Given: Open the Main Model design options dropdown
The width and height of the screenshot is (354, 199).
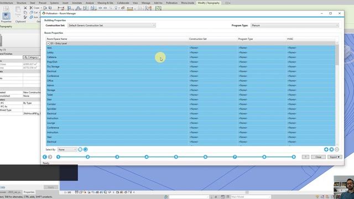Looking at the screenshot, I should click(x=251, y=197).
